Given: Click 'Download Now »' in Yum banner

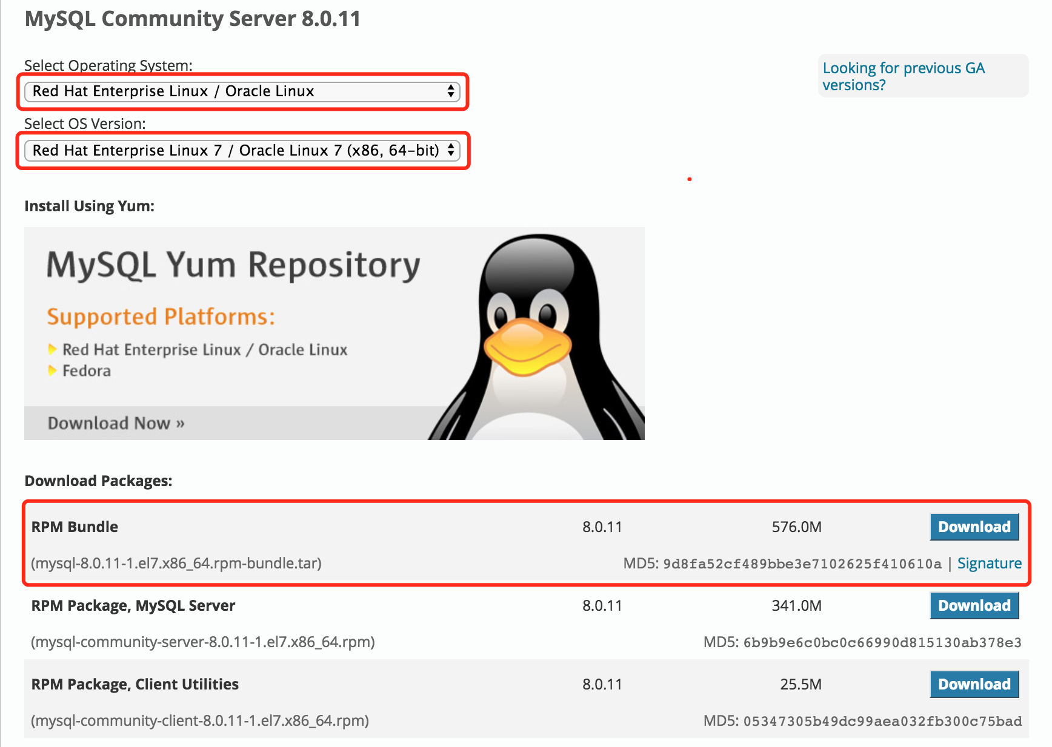Looking at the screenshot, I should coord(116,423).
